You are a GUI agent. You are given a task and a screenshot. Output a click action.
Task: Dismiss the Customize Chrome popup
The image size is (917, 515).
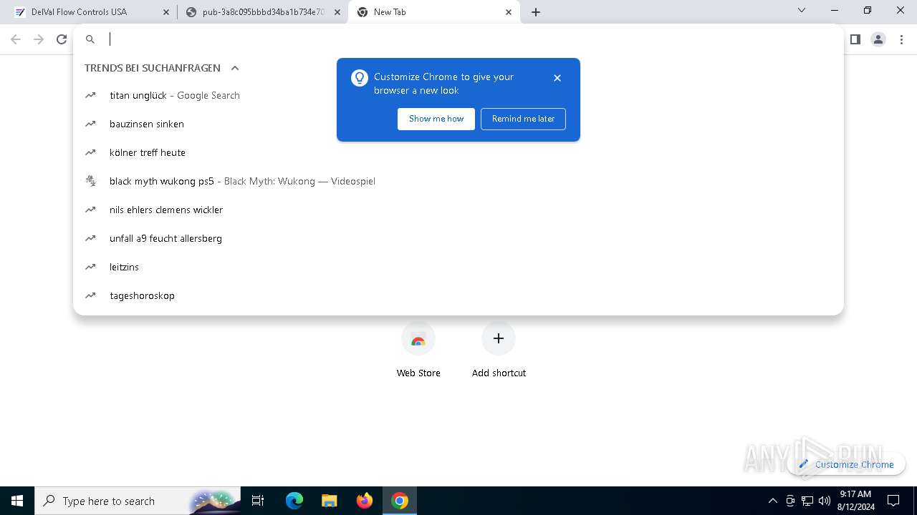[557, 78]
